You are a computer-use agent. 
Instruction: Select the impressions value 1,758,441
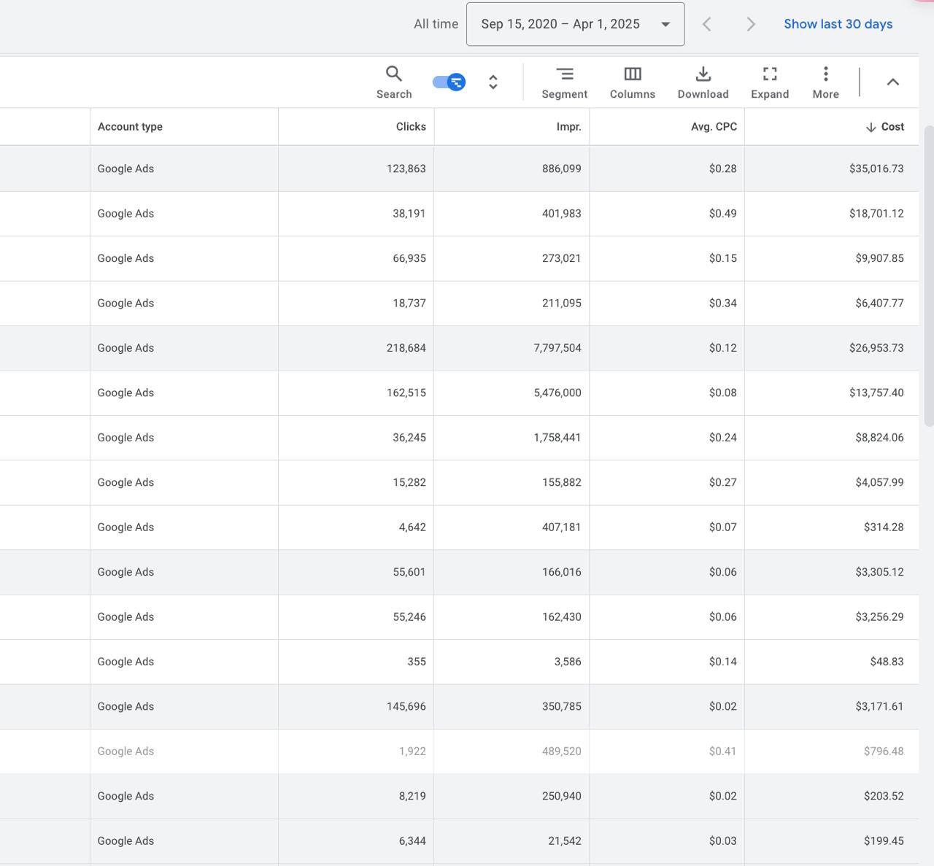(557, 438)
